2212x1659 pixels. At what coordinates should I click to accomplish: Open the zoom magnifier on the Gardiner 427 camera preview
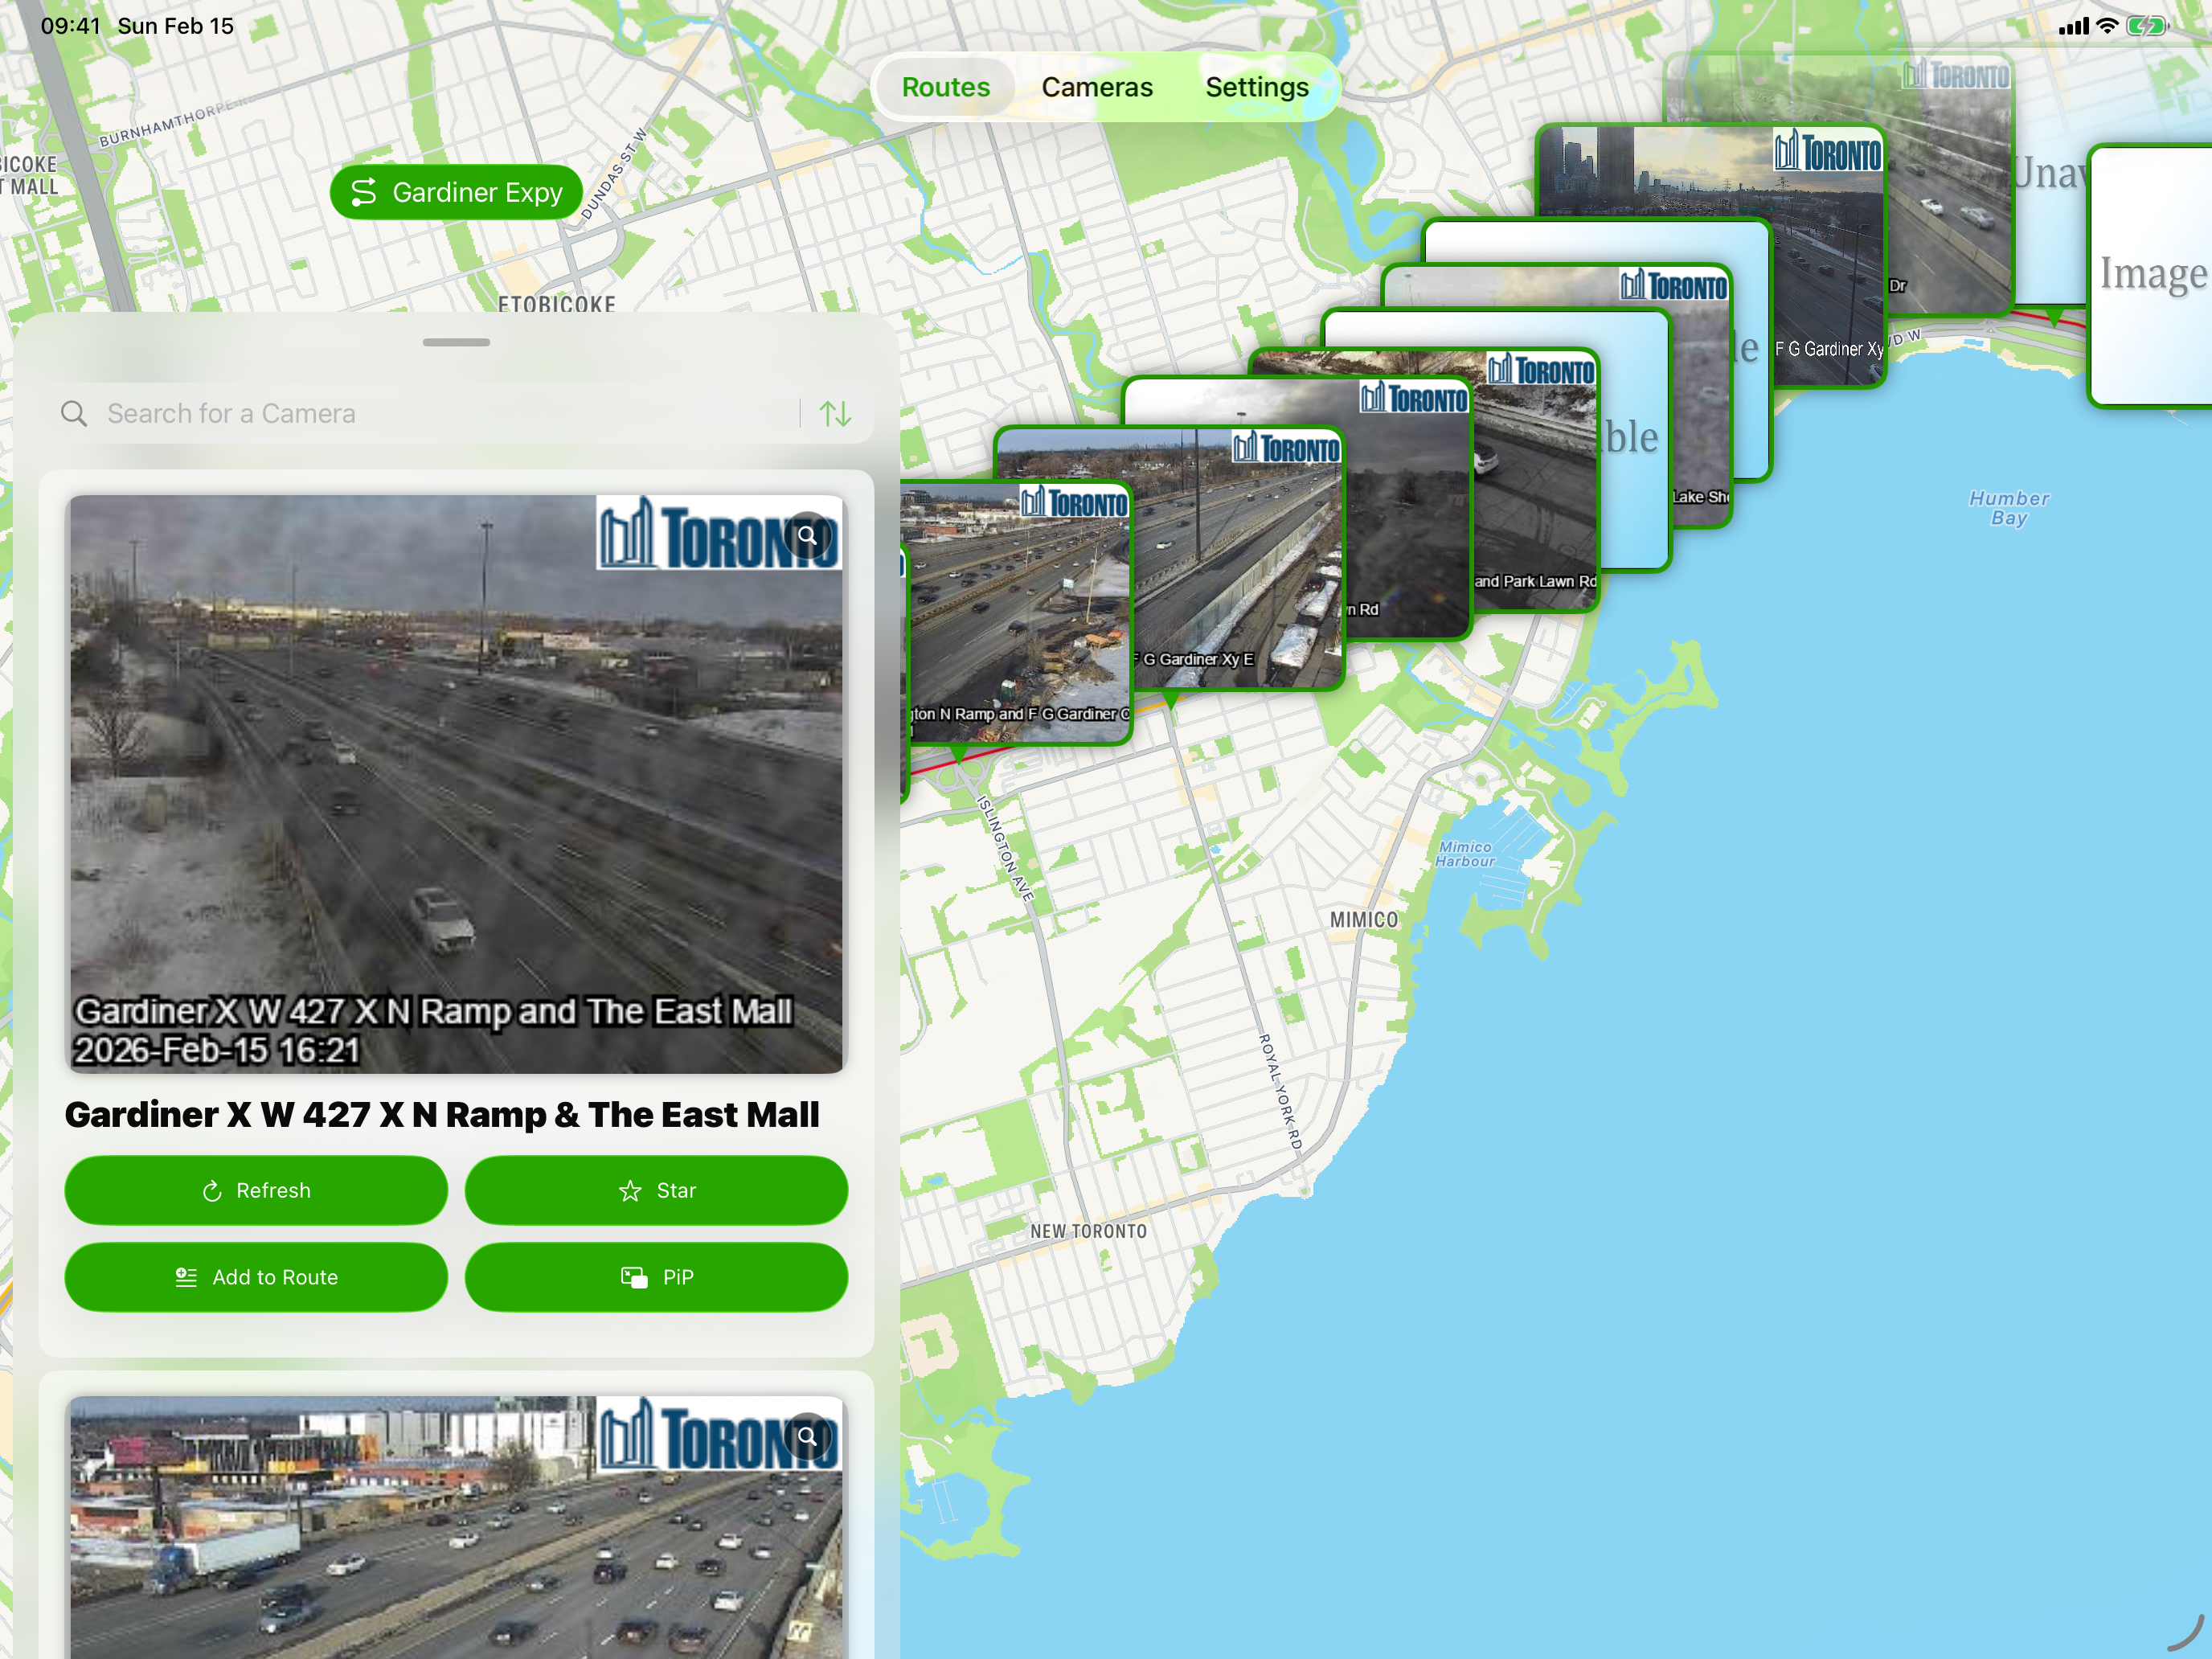(808, 536)
